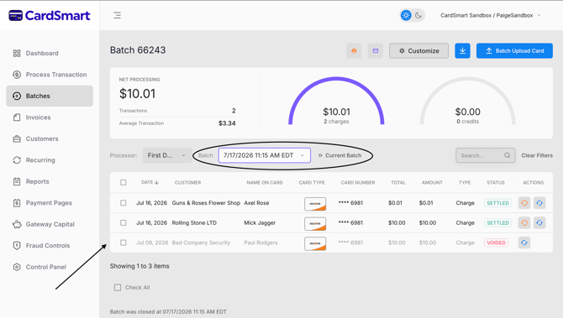Viewport: 563px width, 318px height.
Task: Open Recurring payments section
Action: tap(50, 160)
